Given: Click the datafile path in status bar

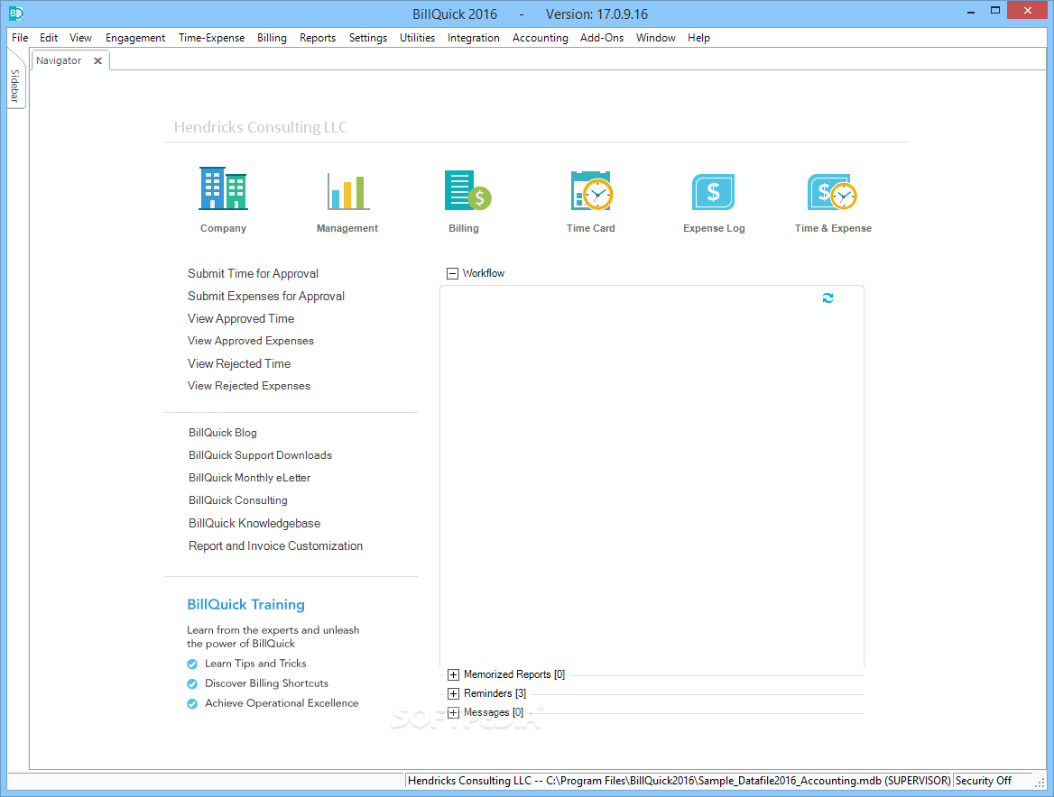Looking at the screenshot, I should (x=679, y=780).
